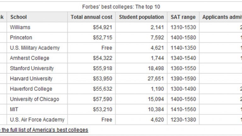
Task: Click the University of Chicago cell
Action: click(x=34, y=99)
